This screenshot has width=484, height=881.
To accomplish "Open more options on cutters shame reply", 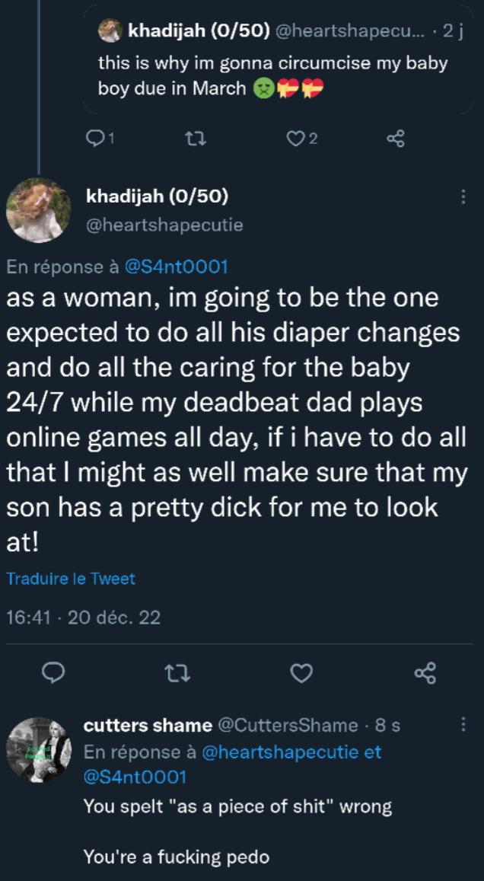I will tap(463, 724).
